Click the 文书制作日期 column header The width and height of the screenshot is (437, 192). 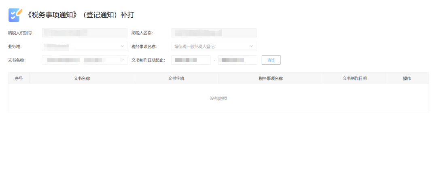[x=354, y=78]
